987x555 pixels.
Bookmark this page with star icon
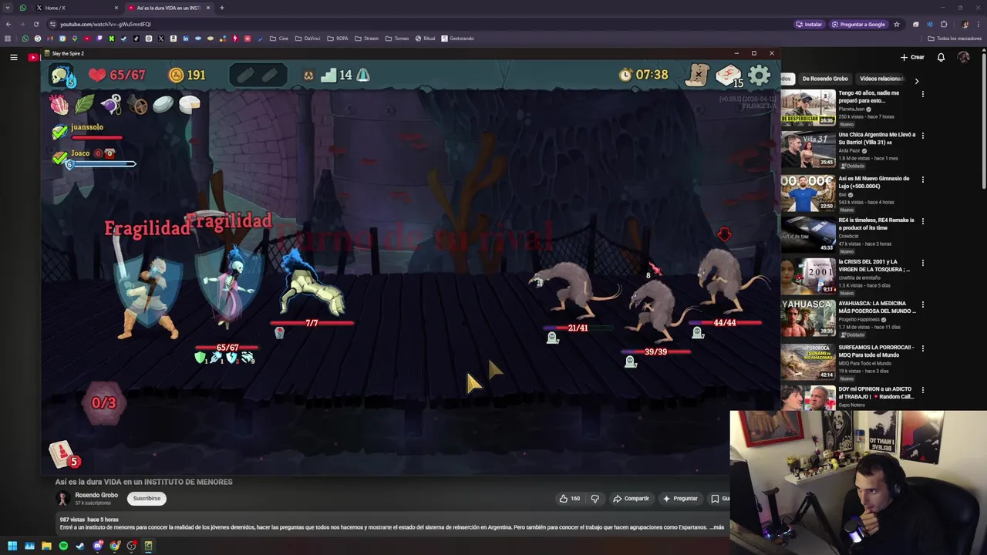tap(896, 24)
